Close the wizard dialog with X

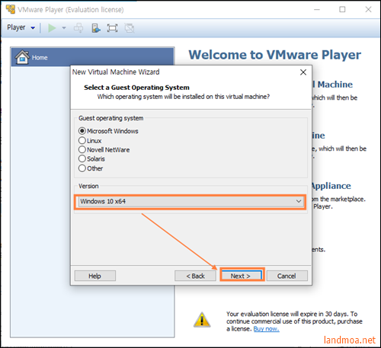point(303,72)
